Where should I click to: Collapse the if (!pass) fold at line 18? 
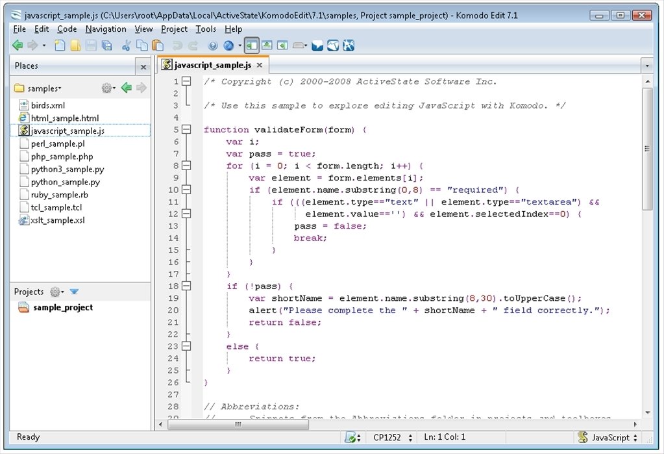(186, 286)
